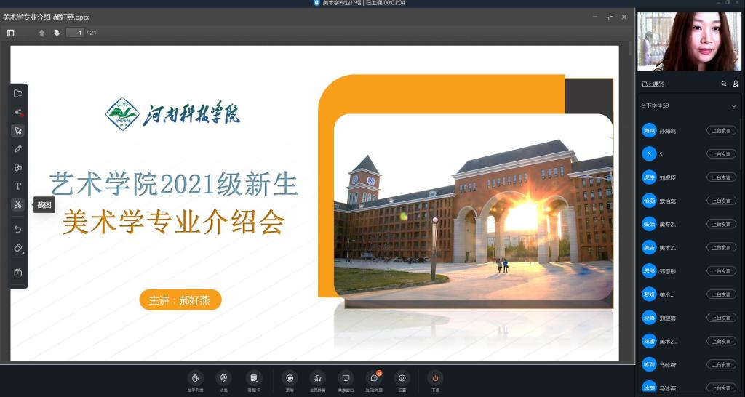Click 上台发言 button for 孙海鸥
This screenshot has height=397, width=745.
click(721, 131)
